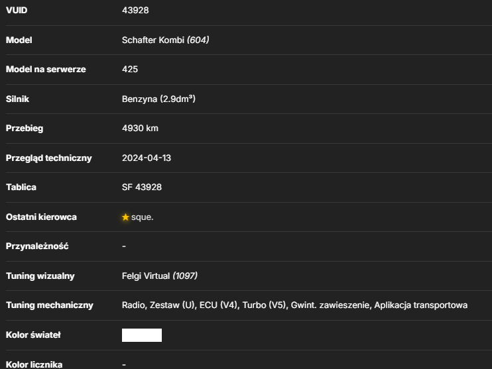Click the white Kolor świateł swatch
Image resolution: width=492 pixels, height=369 pixels.
[142, 335]
